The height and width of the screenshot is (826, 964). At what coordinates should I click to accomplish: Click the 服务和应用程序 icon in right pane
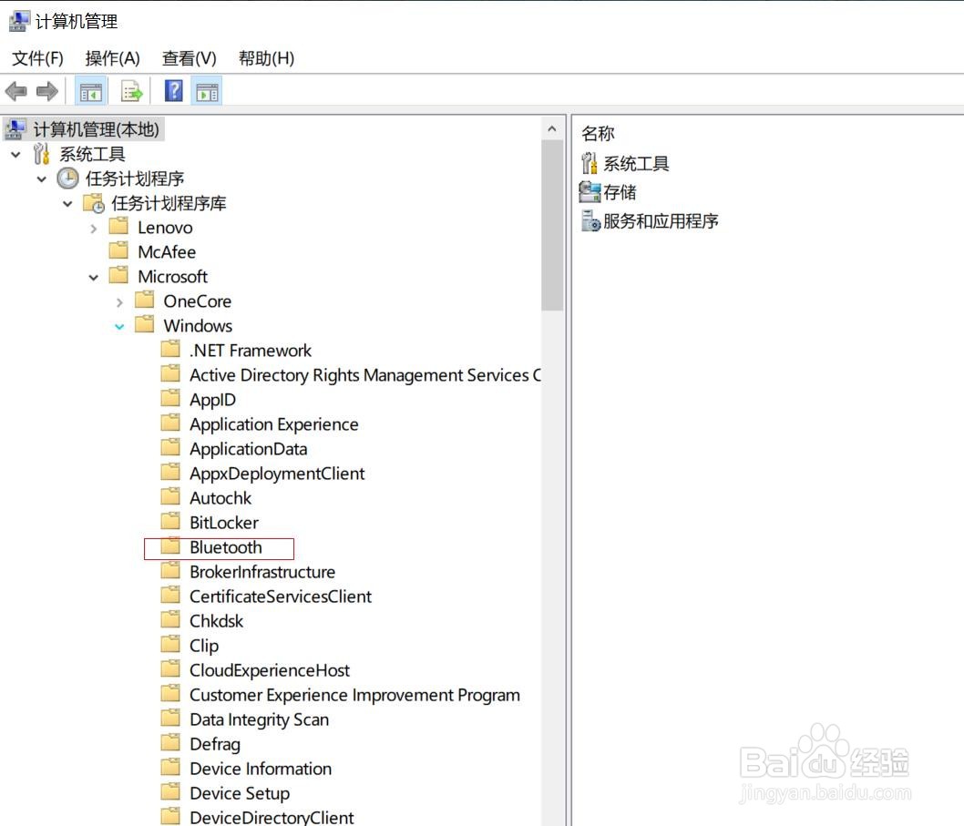click(x=590, y=220)
